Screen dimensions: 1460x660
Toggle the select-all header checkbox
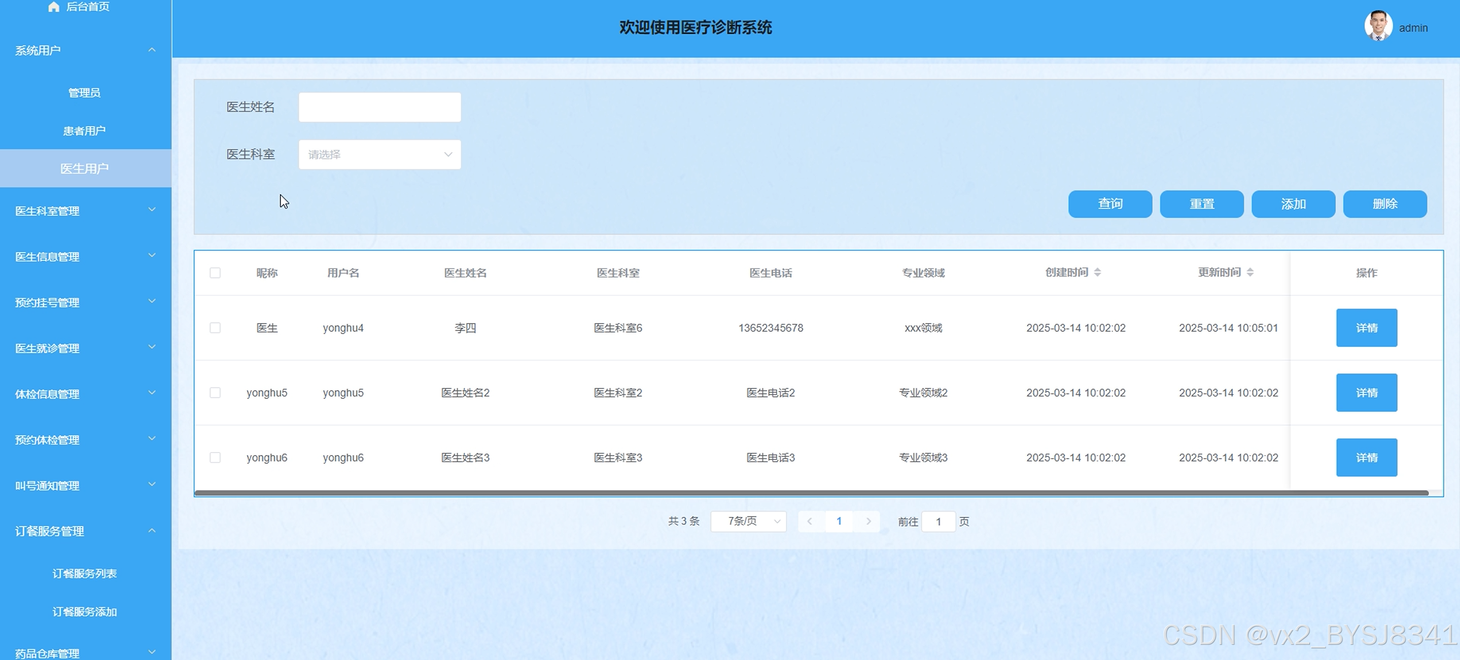pos(215,273)
